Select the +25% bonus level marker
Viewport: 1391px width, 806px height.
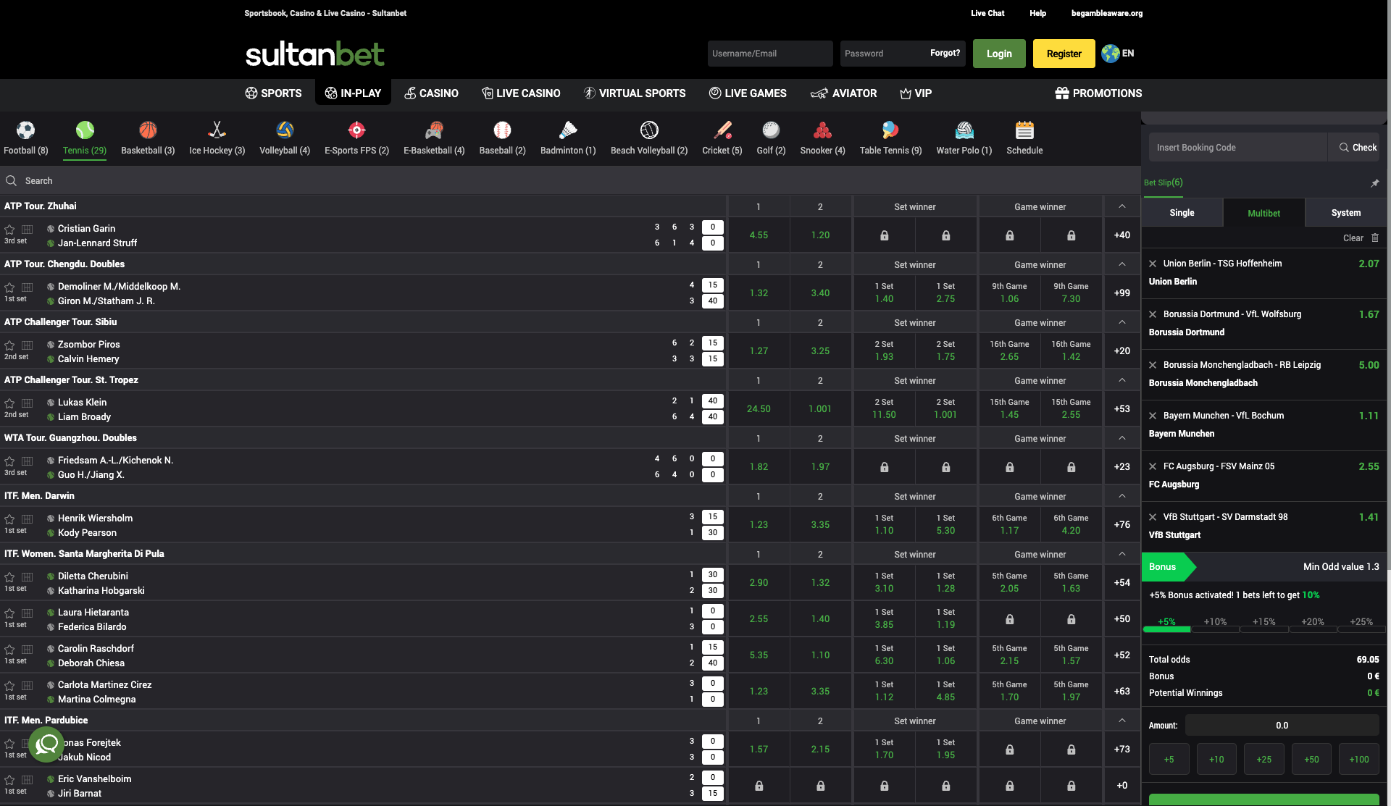1361,621
